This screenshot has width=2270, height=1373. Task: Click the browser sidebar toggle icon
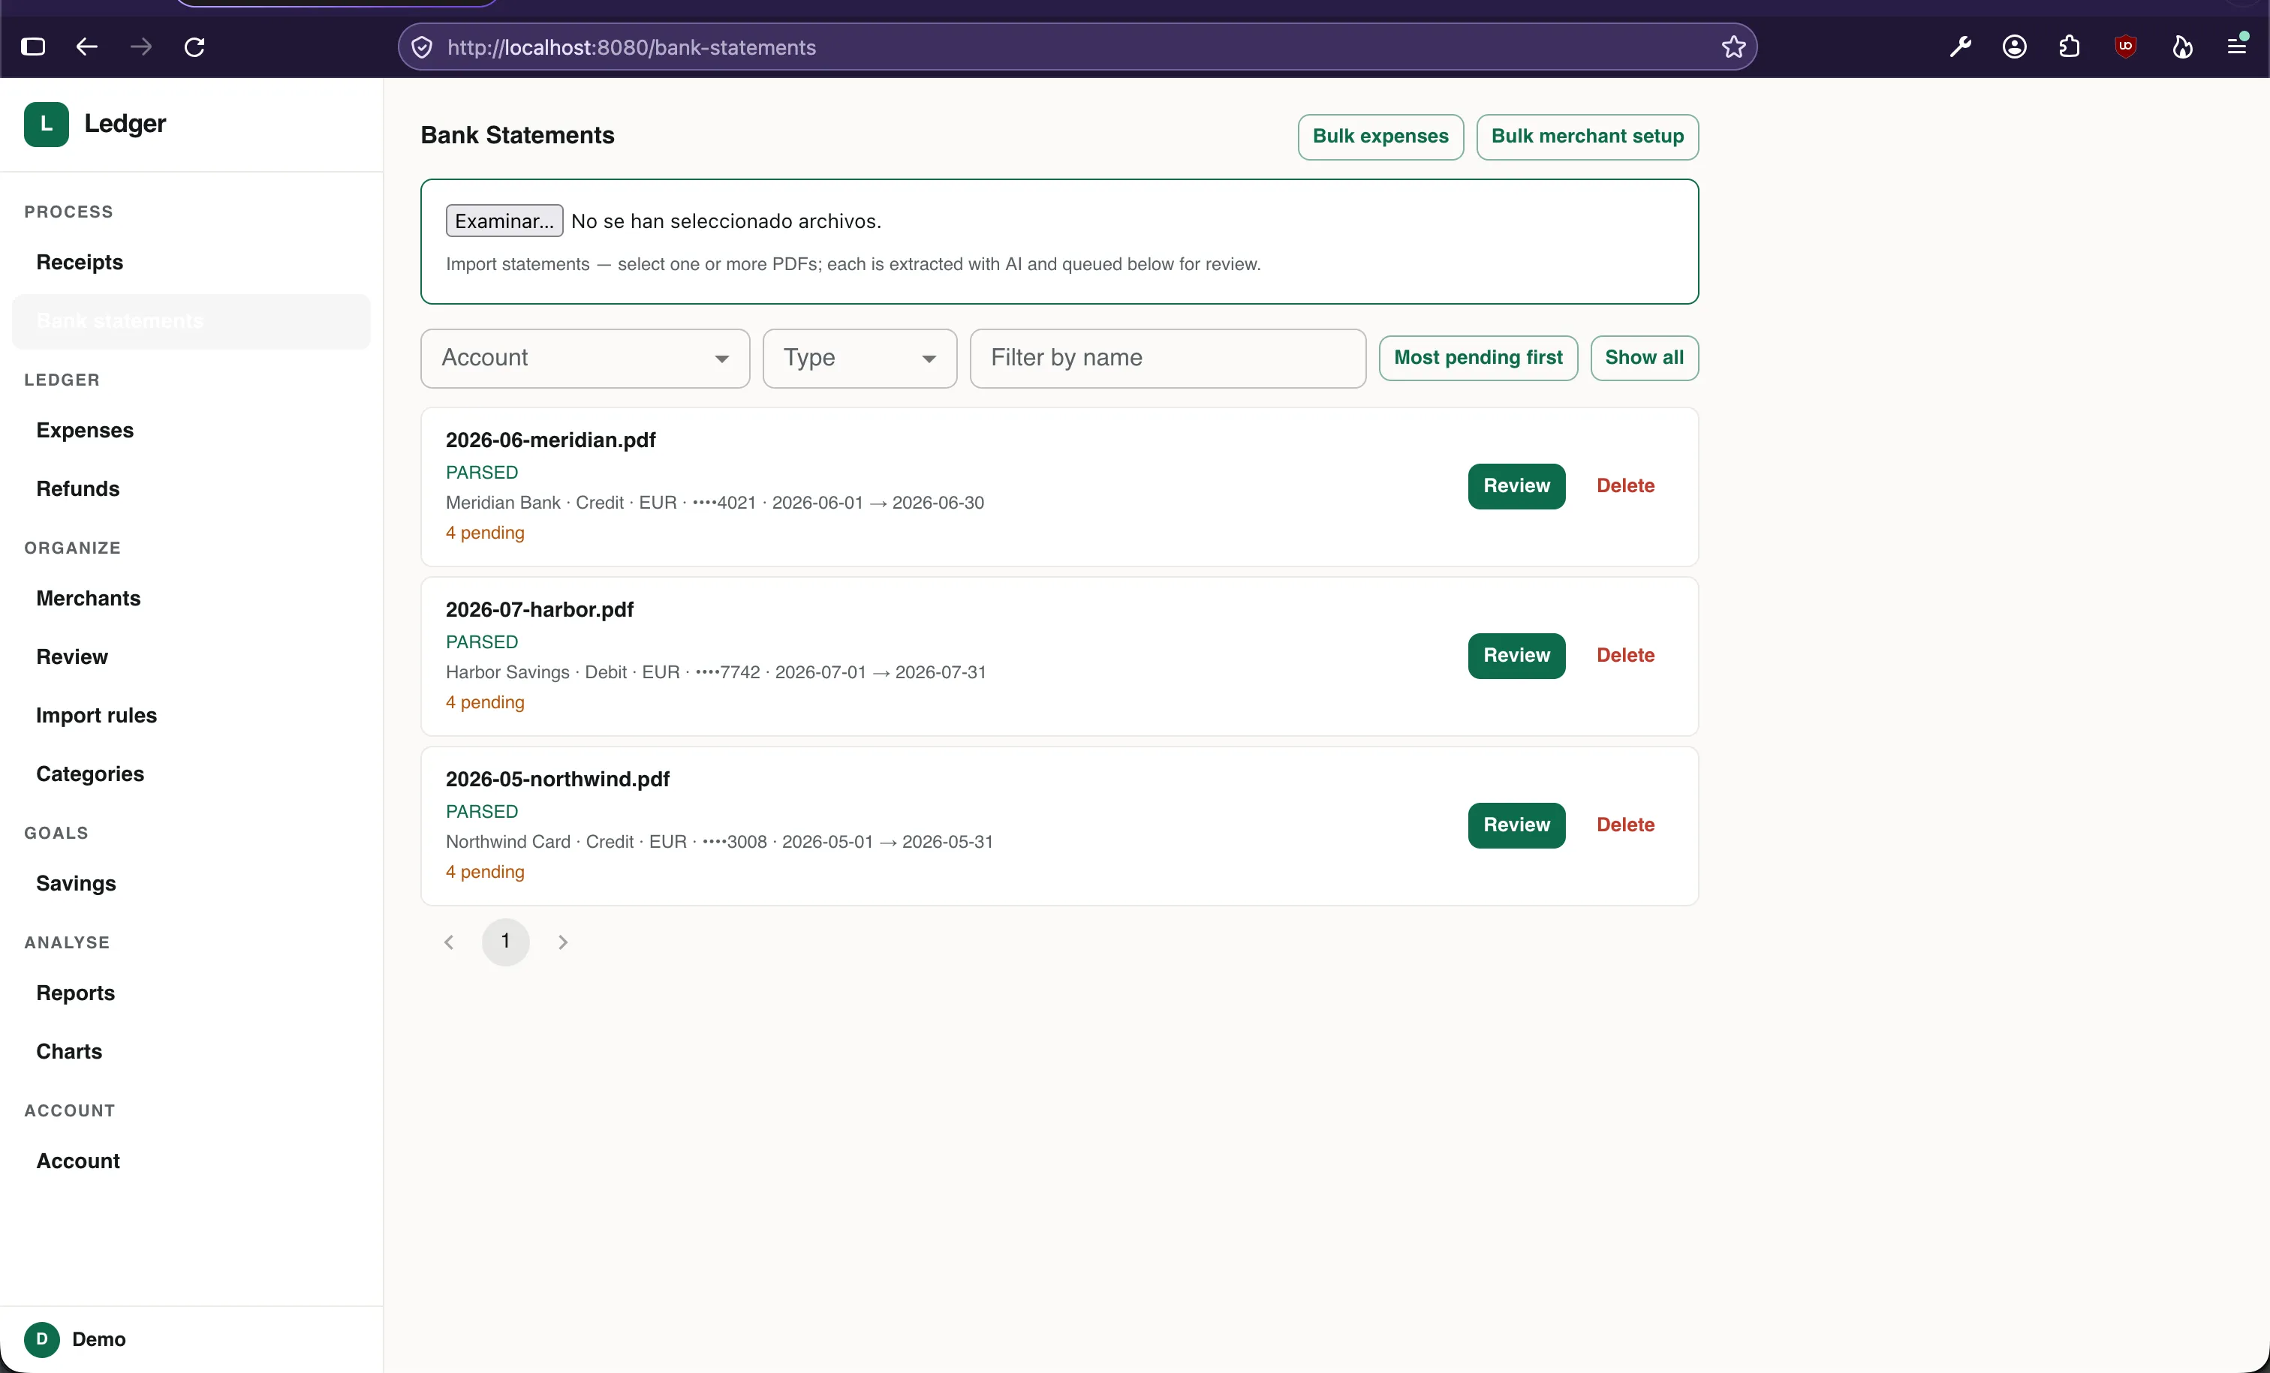(x=33, y=47)
